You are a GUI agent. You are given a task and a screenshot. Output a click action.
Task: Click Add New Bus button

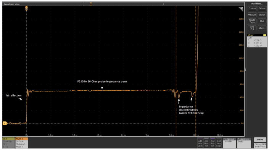pyautogui.click(x=213, y=143)
